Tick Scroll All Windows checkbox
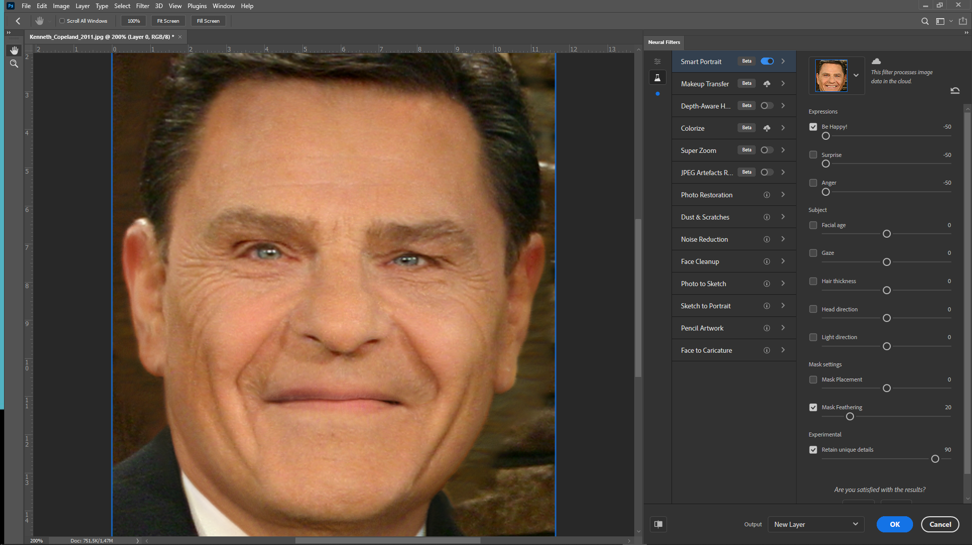 click(x=62, y=21)
